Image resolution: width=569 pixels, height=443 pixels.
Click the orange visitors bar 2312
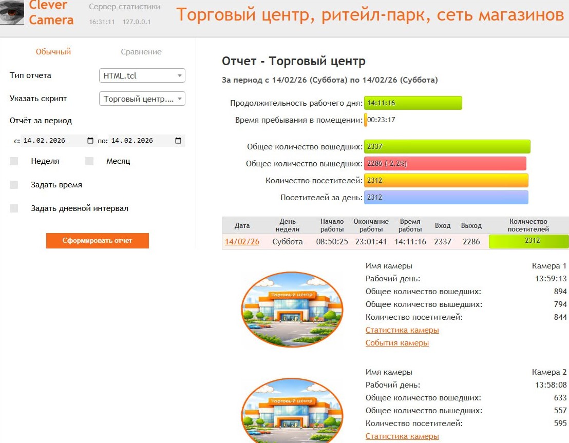(x=446, y=180)
